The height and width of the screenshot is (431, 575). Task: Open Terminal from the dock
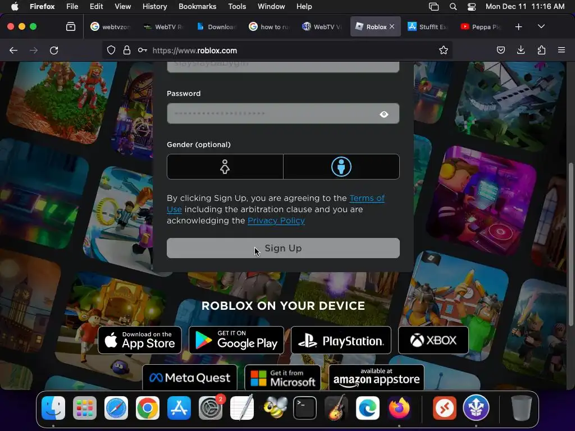305,408
